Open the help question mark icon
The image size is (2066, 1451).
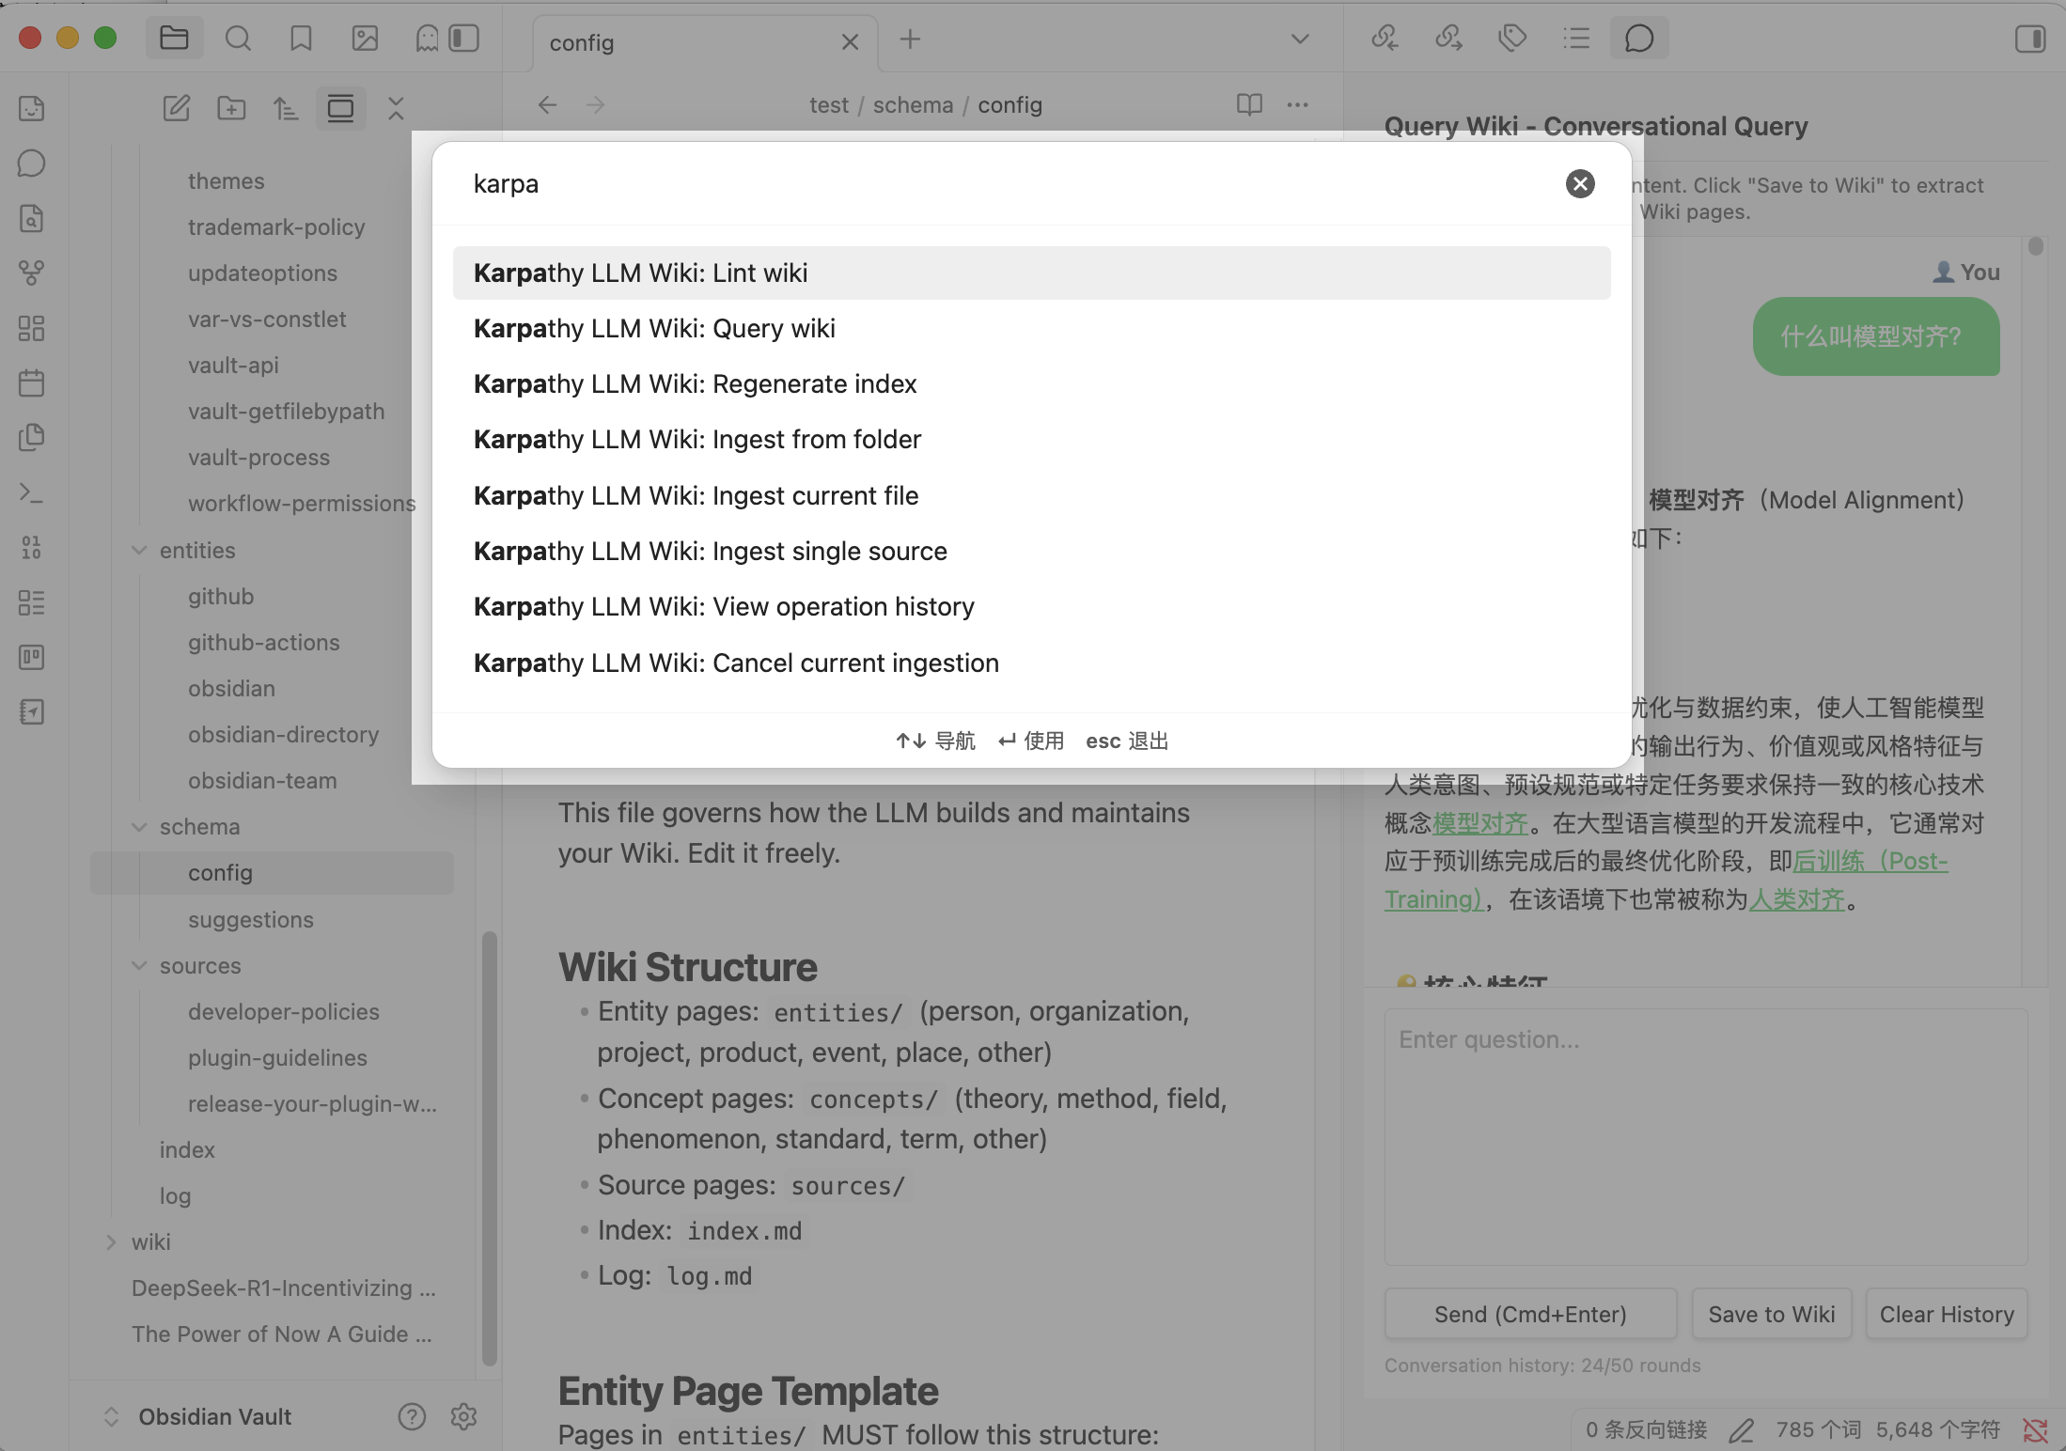pyautogui.click(x=412, y=1416)
